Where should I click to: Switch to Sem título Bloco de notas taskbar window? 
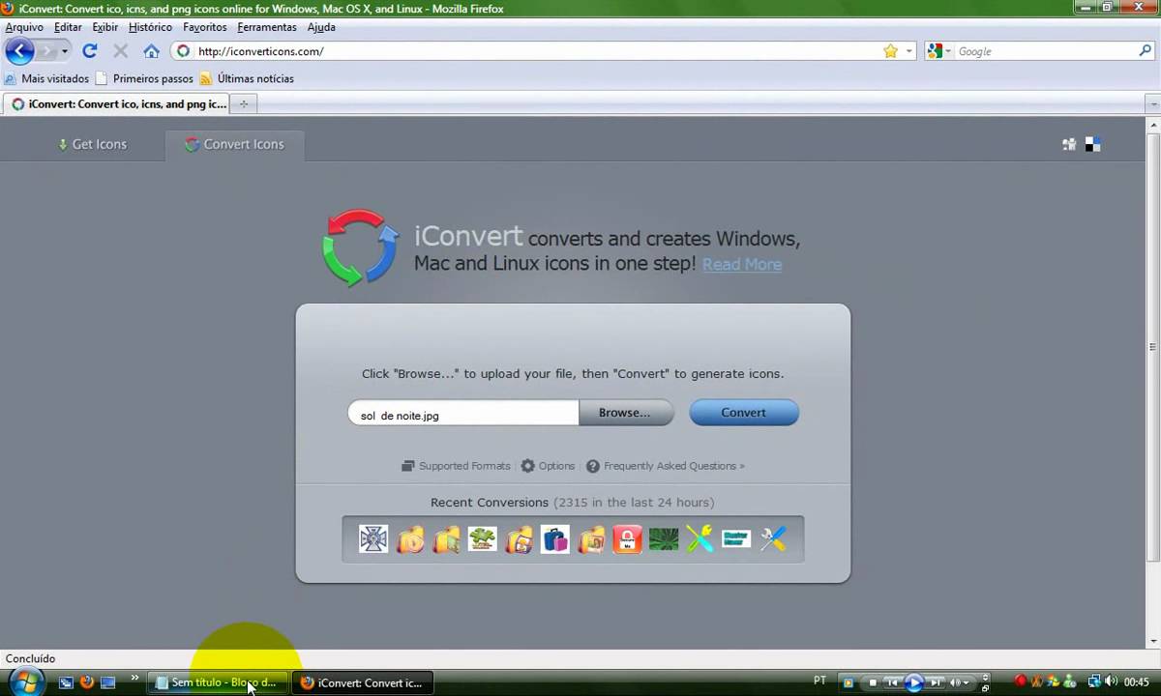[x=218, y=682]
